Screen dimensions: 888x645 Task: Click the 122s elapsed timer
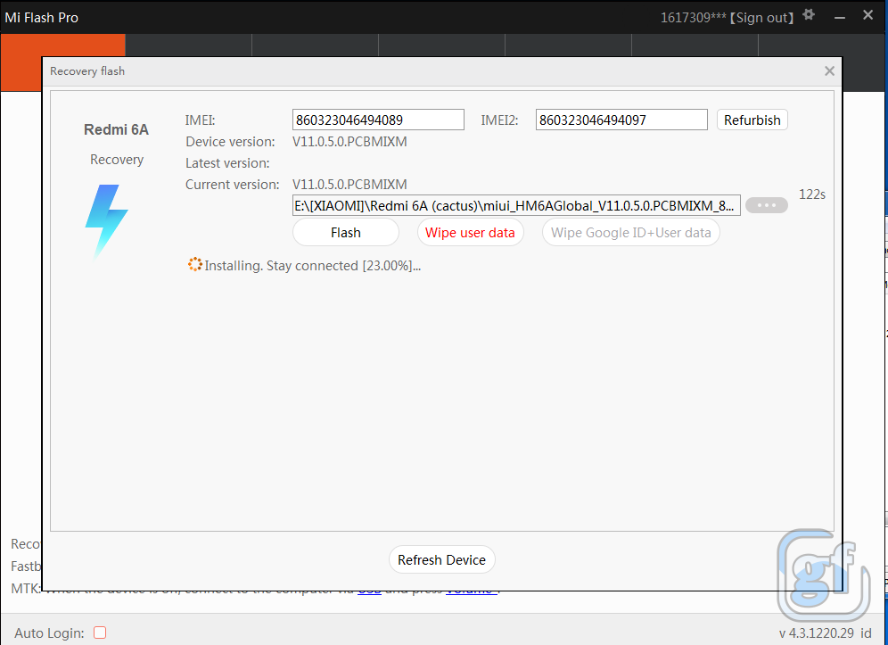811,194
